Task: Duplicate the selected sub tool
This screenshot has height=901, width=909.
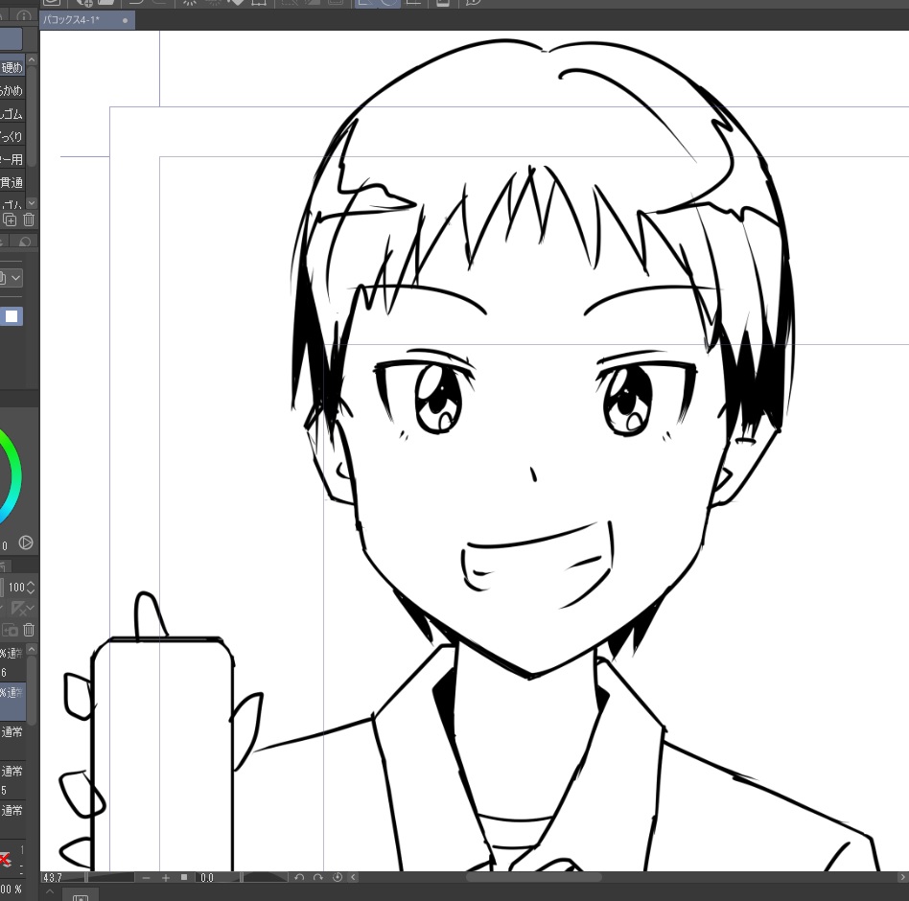Action: point(10,219)
